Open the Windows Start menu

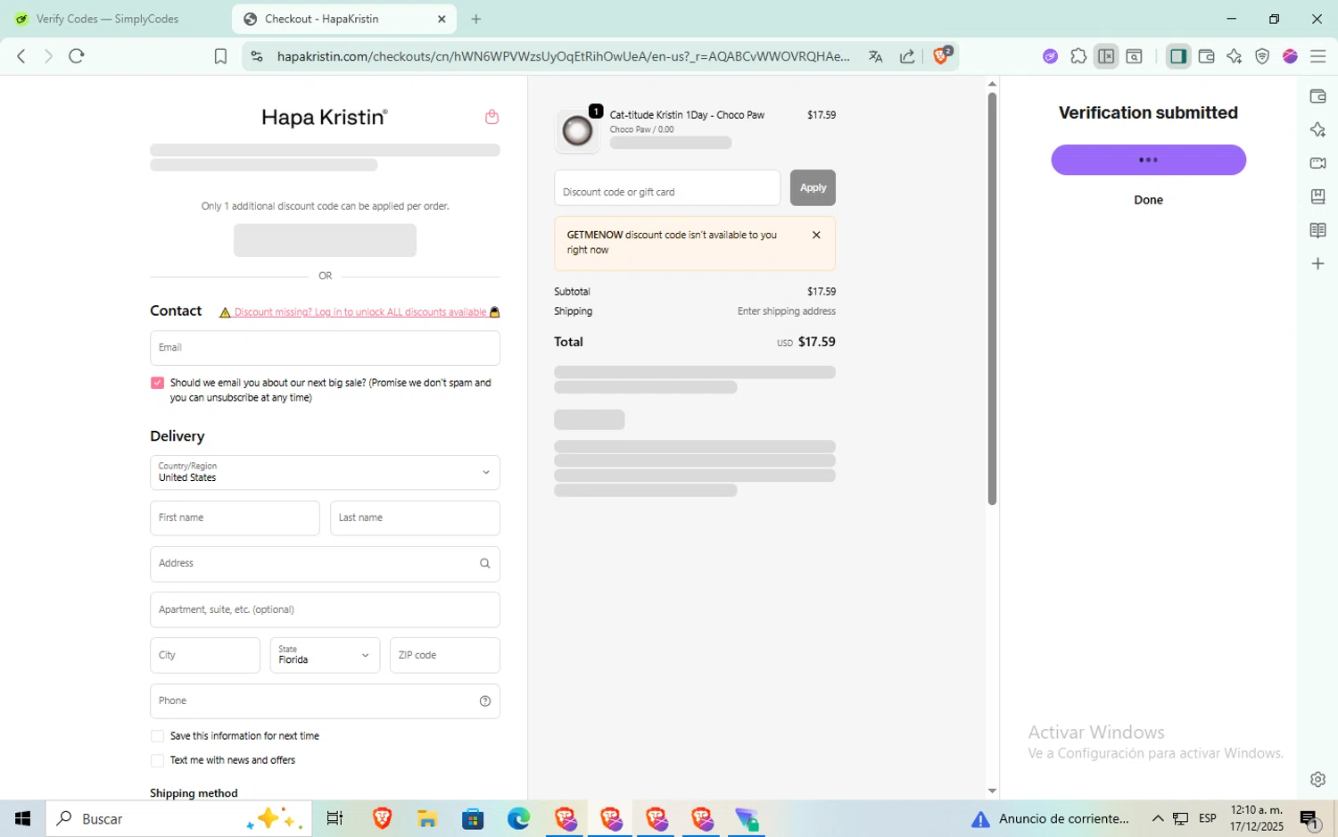click(22, 818)
